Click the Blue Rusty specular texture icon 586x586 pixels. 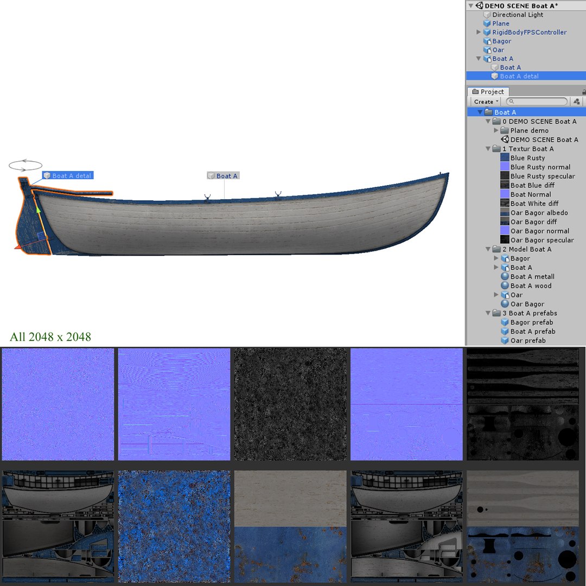tap(505, 176)
